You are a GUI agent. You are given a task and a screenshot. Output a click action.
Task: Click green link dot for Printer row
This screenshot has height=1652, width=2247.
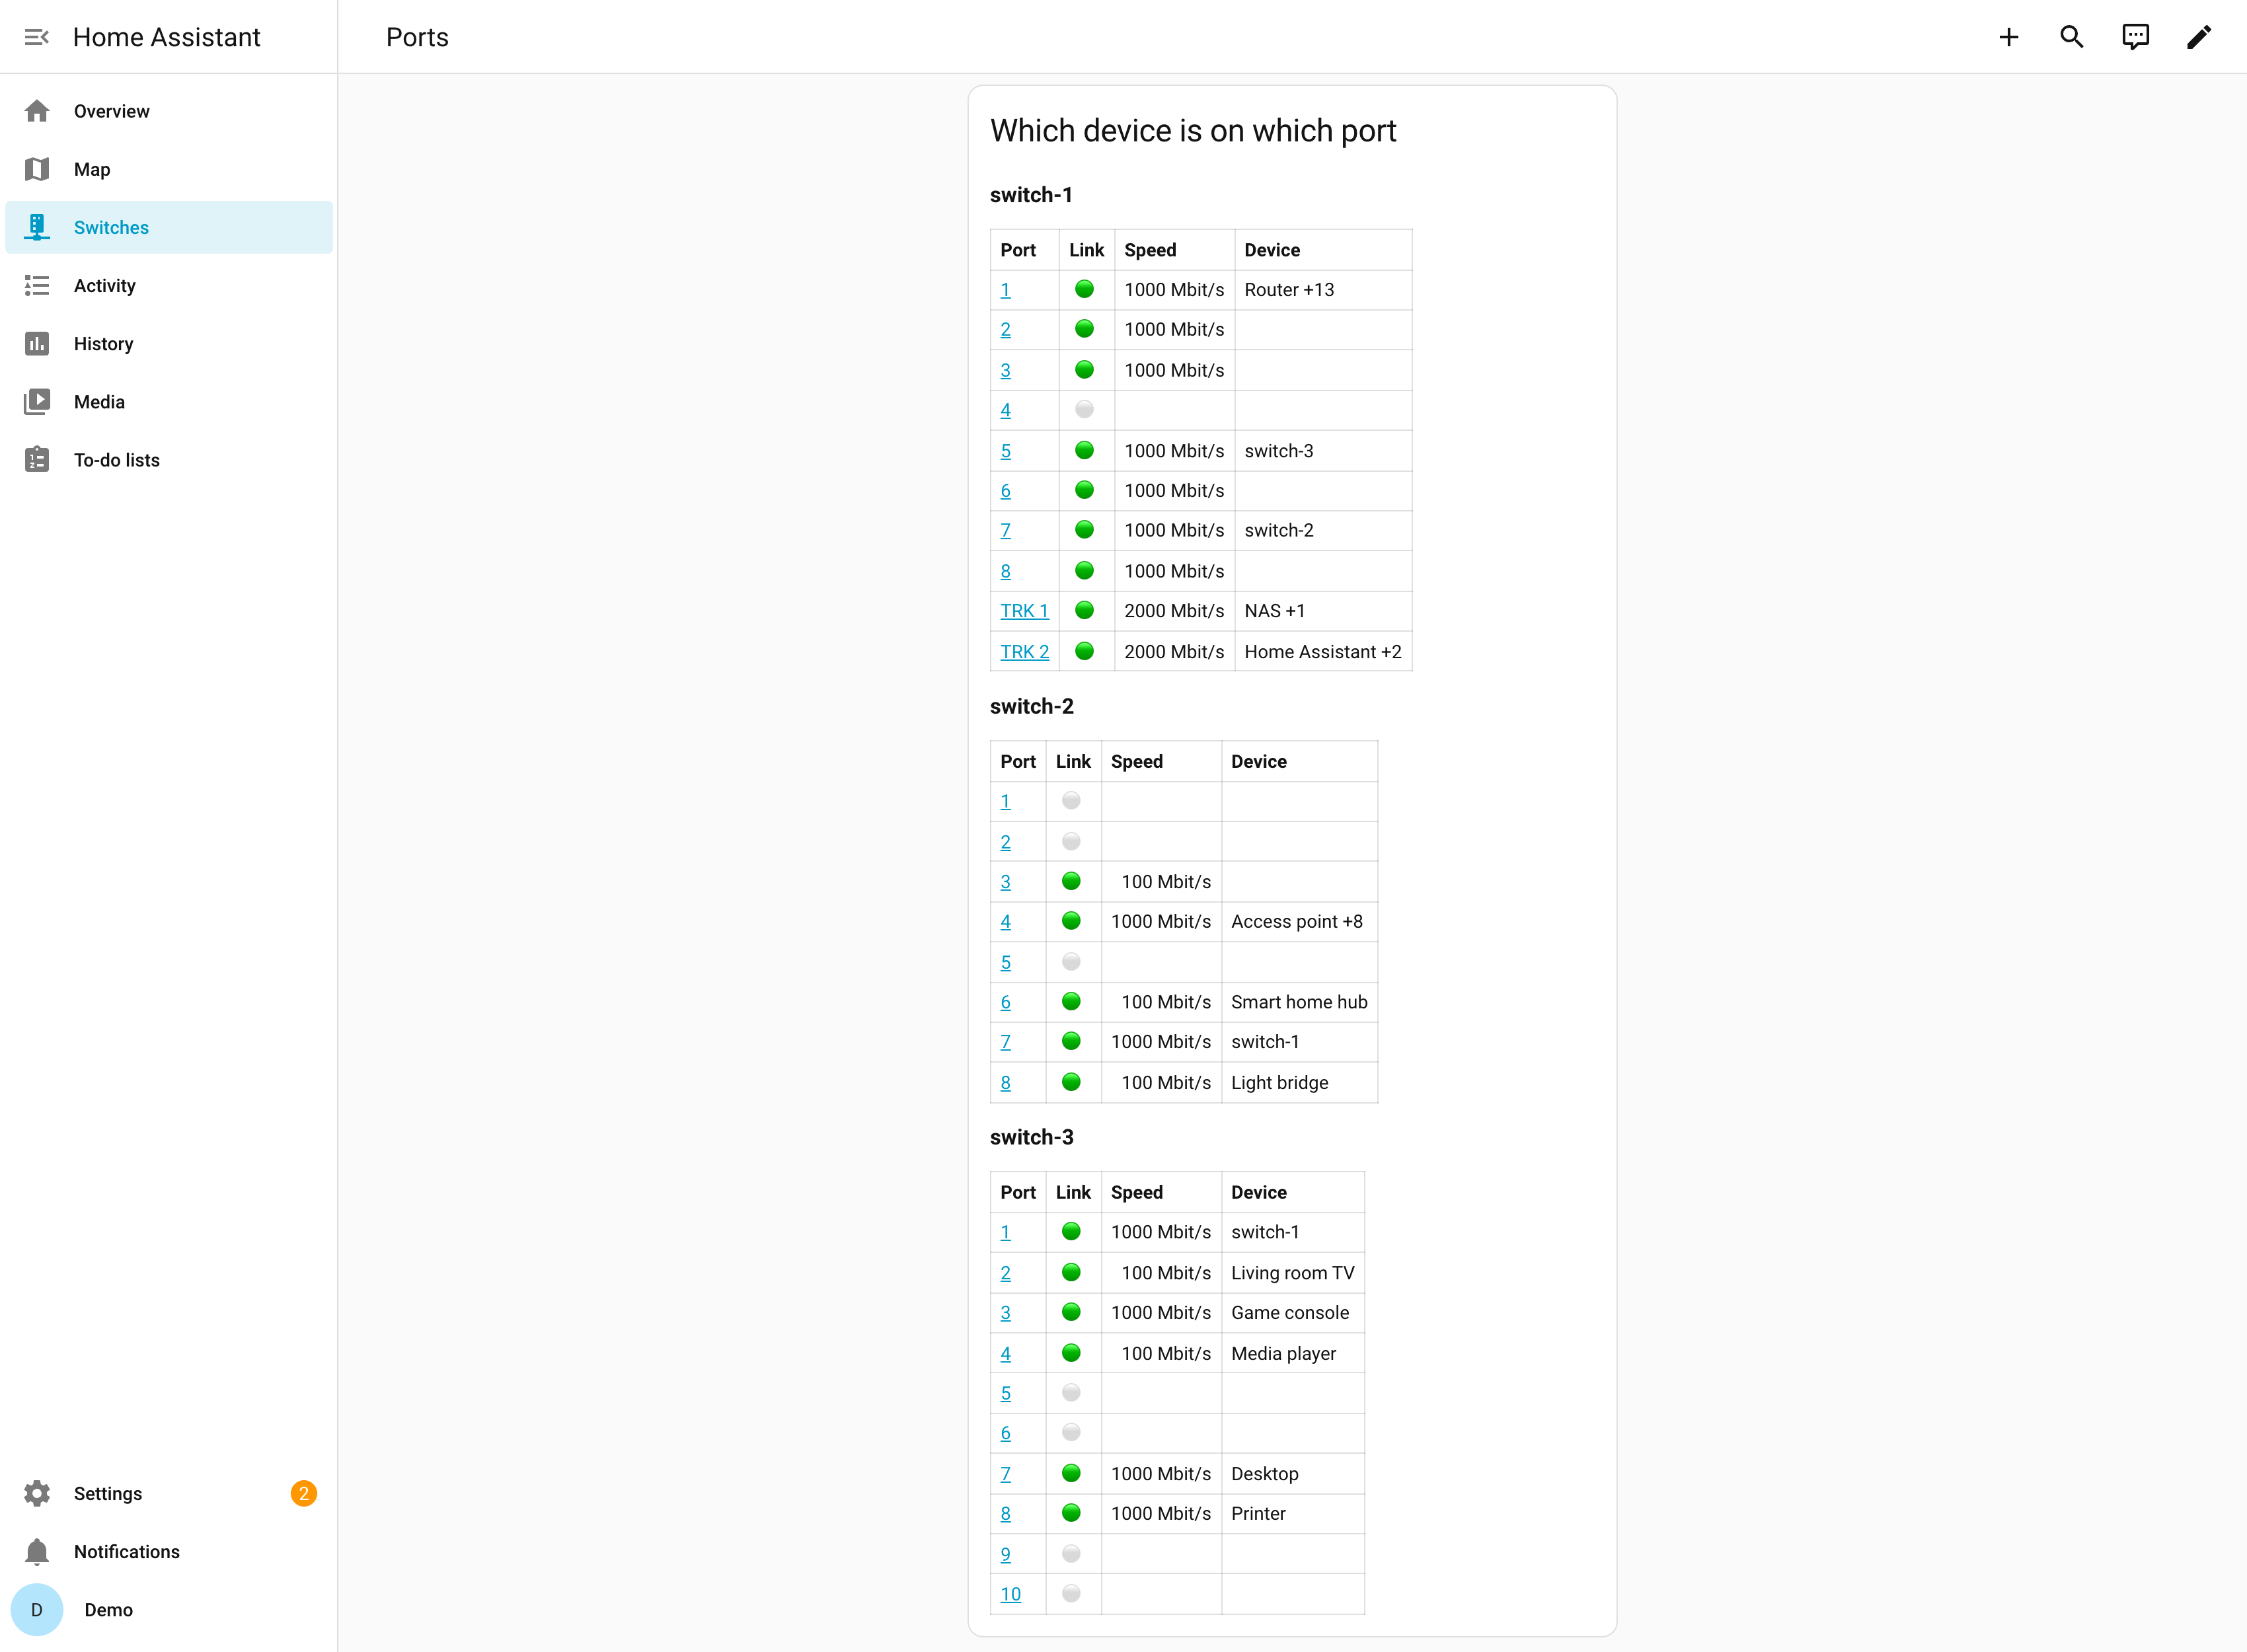point(1071,1513)
